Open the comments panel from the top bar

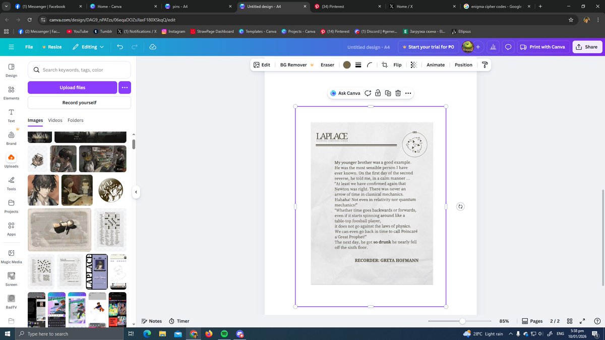click(508, 47)
